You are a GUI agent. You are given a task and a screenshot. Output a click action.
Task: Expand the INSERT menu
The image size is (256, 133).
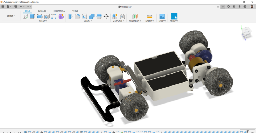tap(162, 21)
